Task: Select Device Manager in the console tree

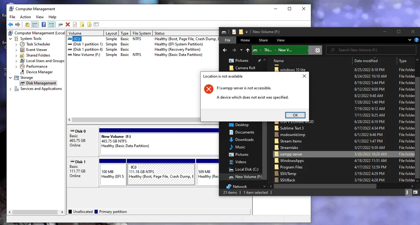Action: point(39,72)
